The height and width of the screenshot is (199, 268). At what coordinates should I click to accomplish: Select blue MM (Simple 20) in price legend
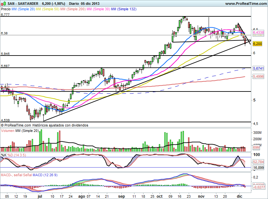[x=23, y=9]
